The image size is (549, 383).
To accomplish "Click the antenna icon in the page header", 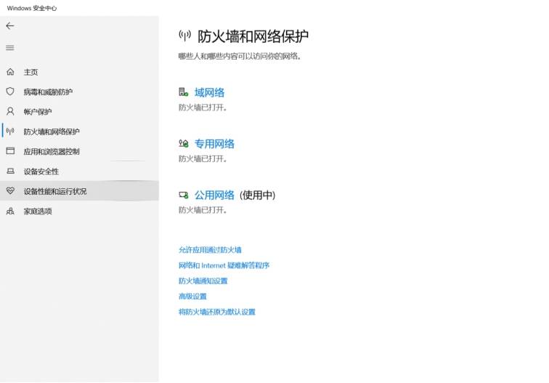I will [185, 36].
